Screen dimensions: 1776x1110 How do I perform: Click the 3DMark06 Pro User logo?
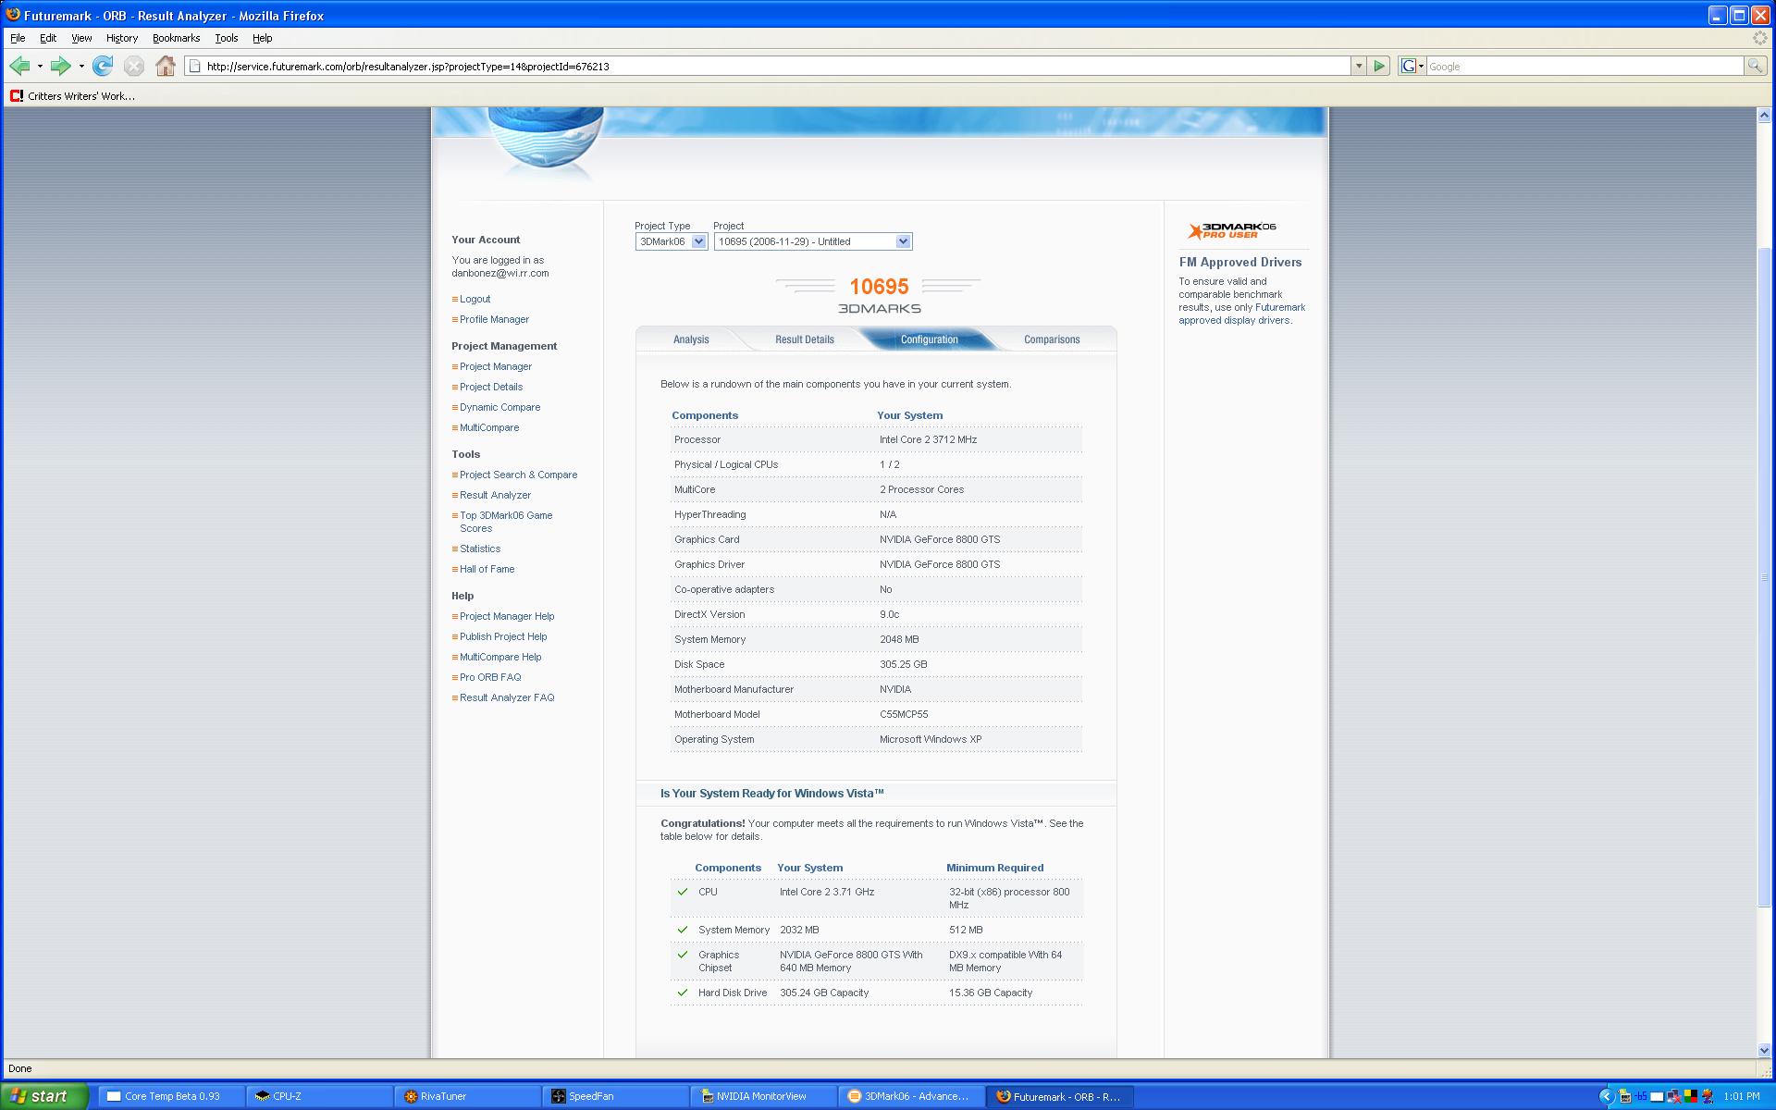[1232, 230]
